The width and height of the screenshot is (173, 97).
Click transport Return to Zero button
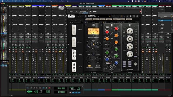31,88
